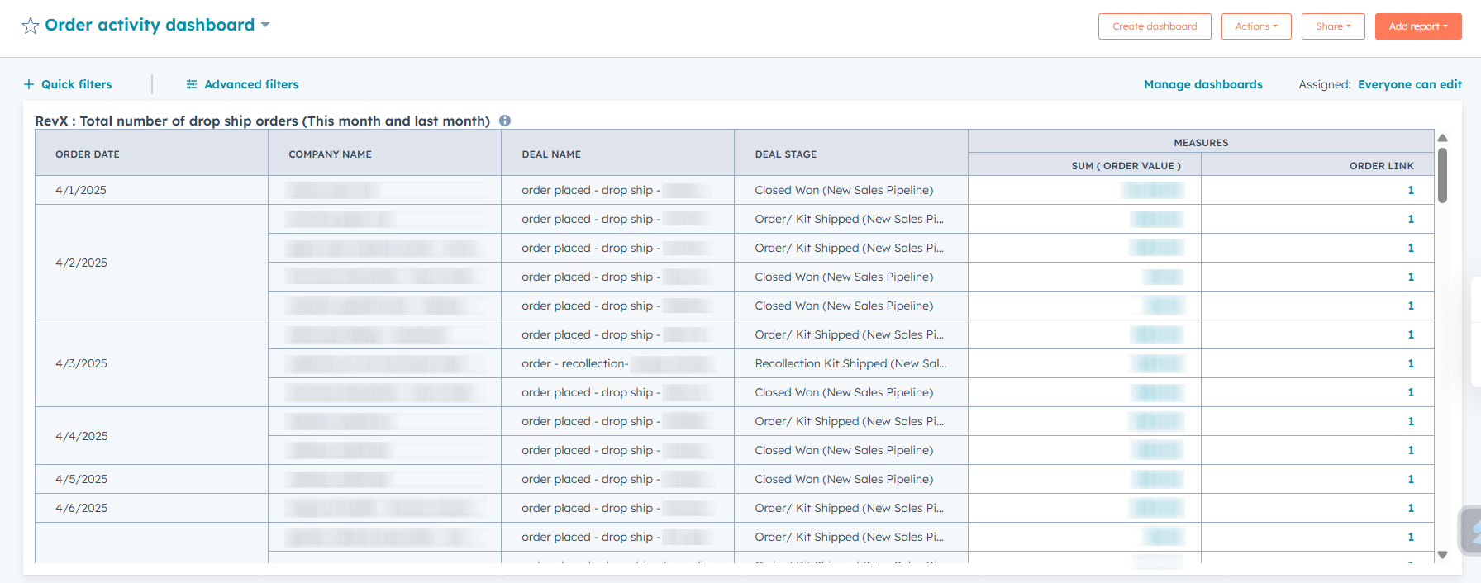Screen dimensions: 1481x583
Task: Click Closed Won stage in the 4/5/2025 row
Action: click(x=850, y=479)
